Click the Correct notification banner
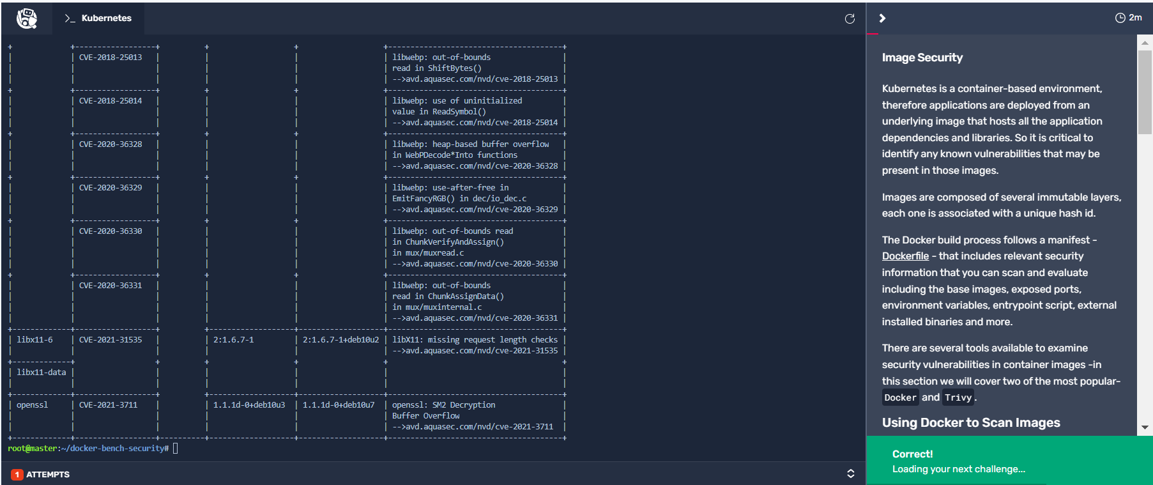This screenshot has width=1153, height=485. 1009,461
